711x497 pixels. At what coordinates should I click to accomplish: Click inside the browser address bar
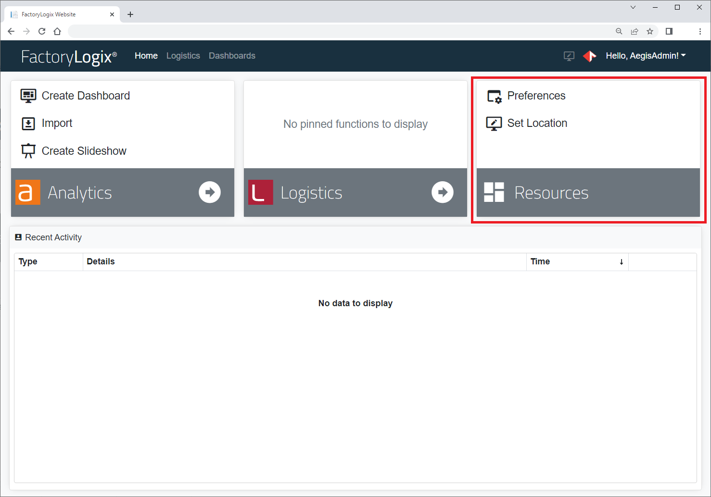[337, 31]
